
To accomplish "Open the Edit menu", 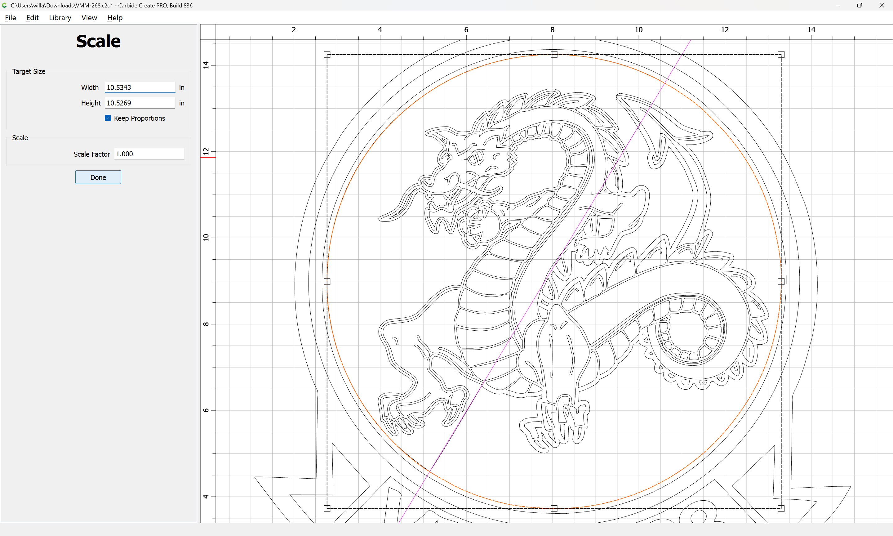I will click(32, 18).
